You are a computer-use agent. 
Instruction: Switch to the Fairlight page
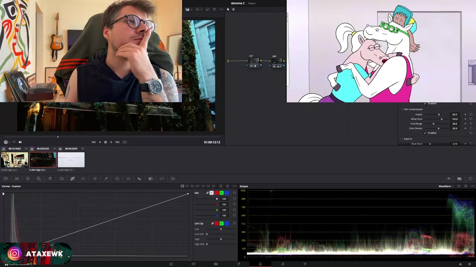click(283, 264)
